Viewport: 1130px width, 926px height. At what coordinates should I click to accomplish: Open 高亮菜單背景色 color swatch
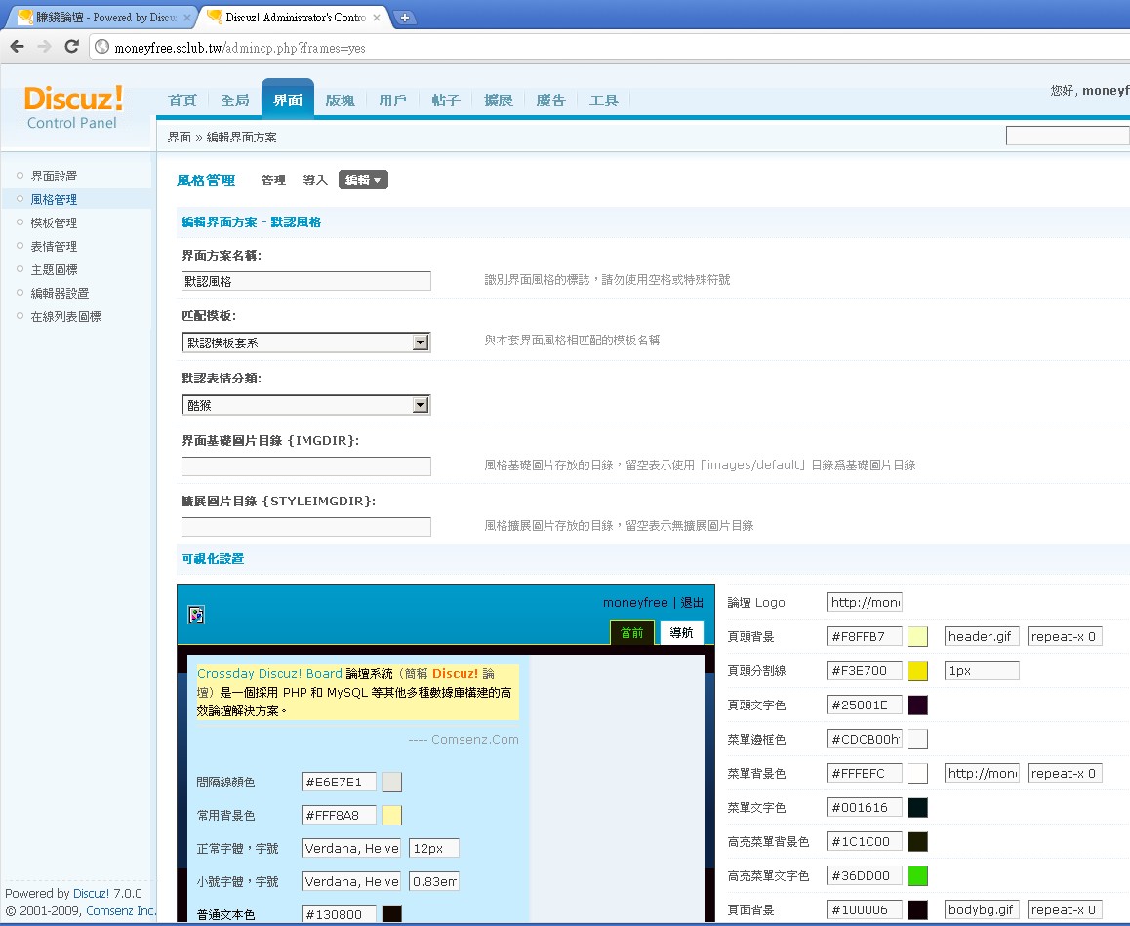917,842
